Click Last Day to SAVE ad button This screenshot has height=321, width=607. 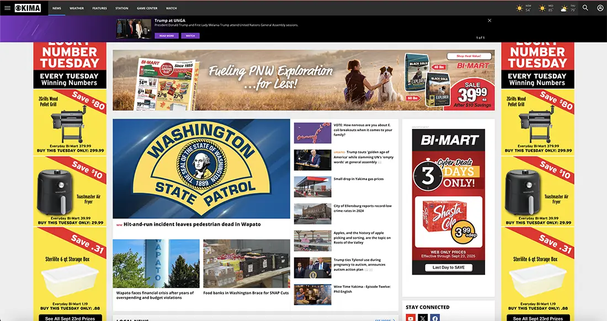coord(449,267)
